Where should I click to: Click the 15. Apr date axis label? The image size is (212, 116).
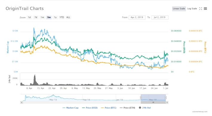click(x=41, y=88)
